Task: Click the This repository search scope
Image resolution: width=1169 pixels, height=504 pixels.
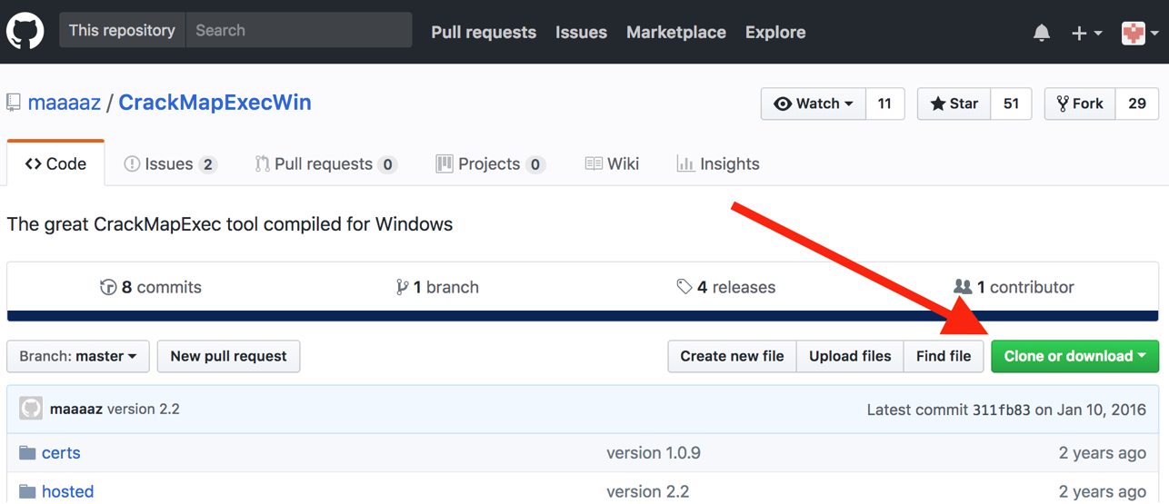Action: (122, 30)
